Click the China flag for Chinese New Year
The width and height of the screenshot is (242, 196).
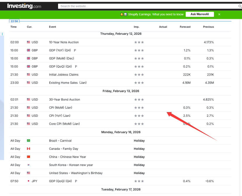pyautogui.click(x=29, y=157)
